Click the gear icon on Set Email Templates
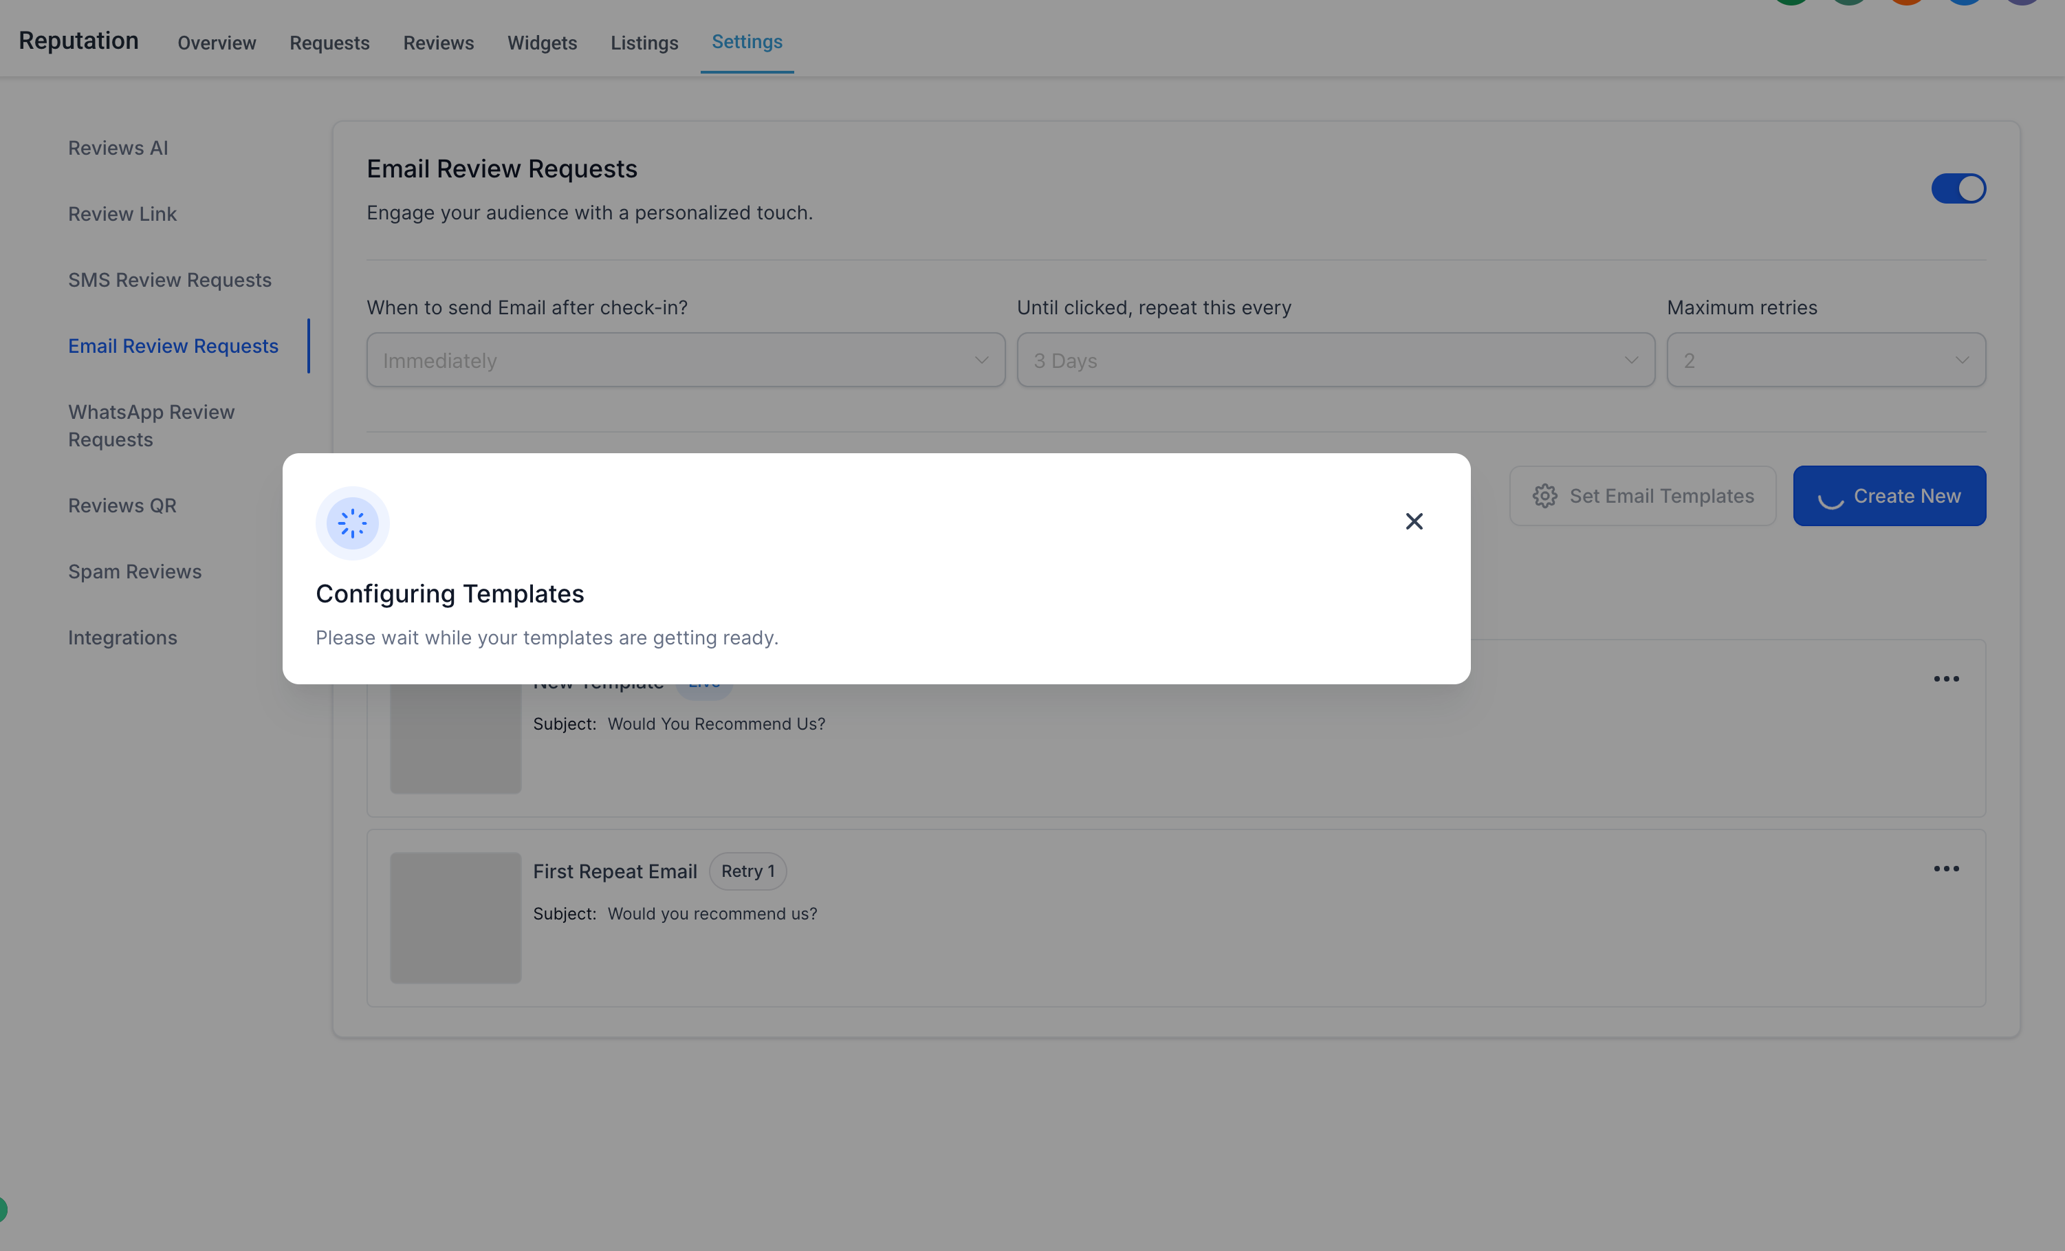Viewport: 2065px width, 1251px height. [x=1544, y=496]
